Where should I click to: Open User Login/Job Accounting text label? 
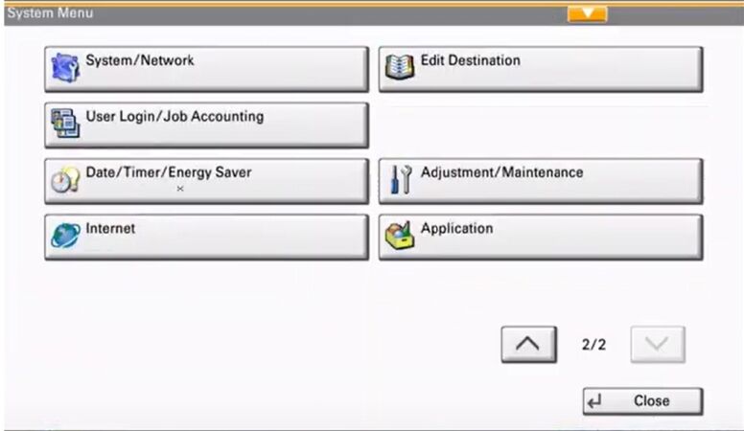point(174,117)
